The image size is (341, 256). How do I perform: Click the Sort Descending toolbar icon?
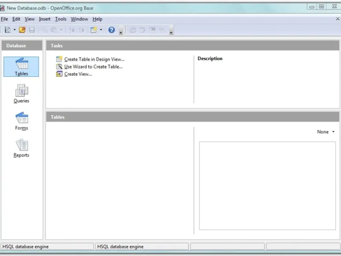click(x=81, y=30)
